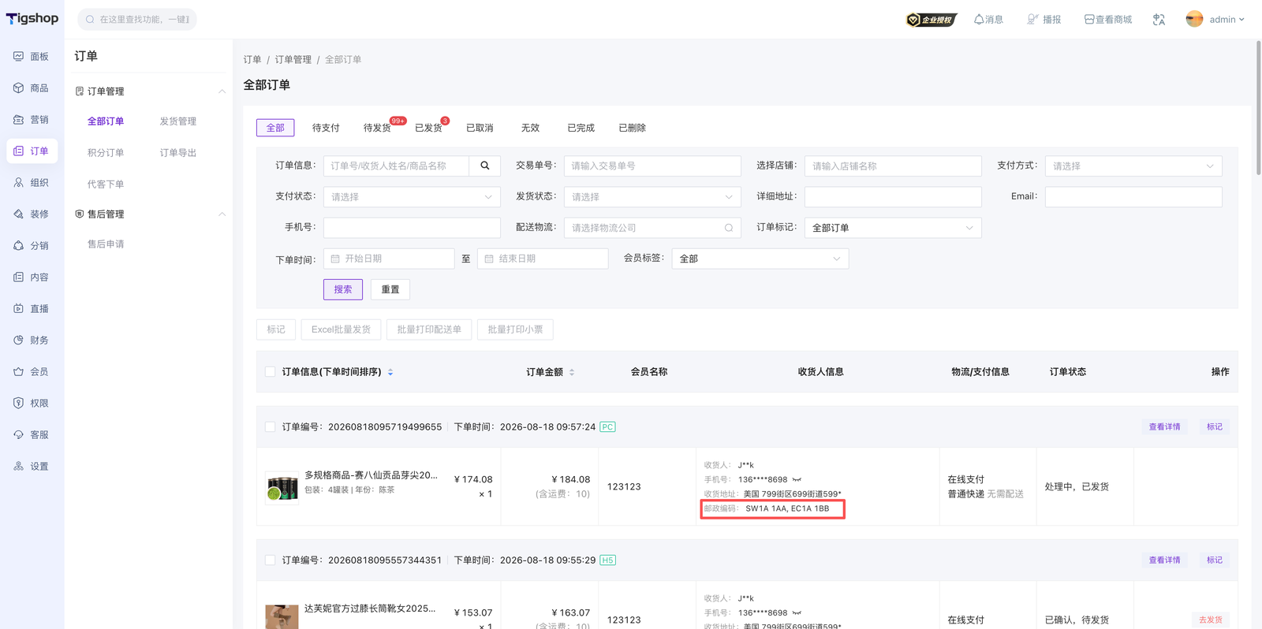Open 查看商城 store view
The width and height of the screenshot is (1262, 629).
(1107, 20)
